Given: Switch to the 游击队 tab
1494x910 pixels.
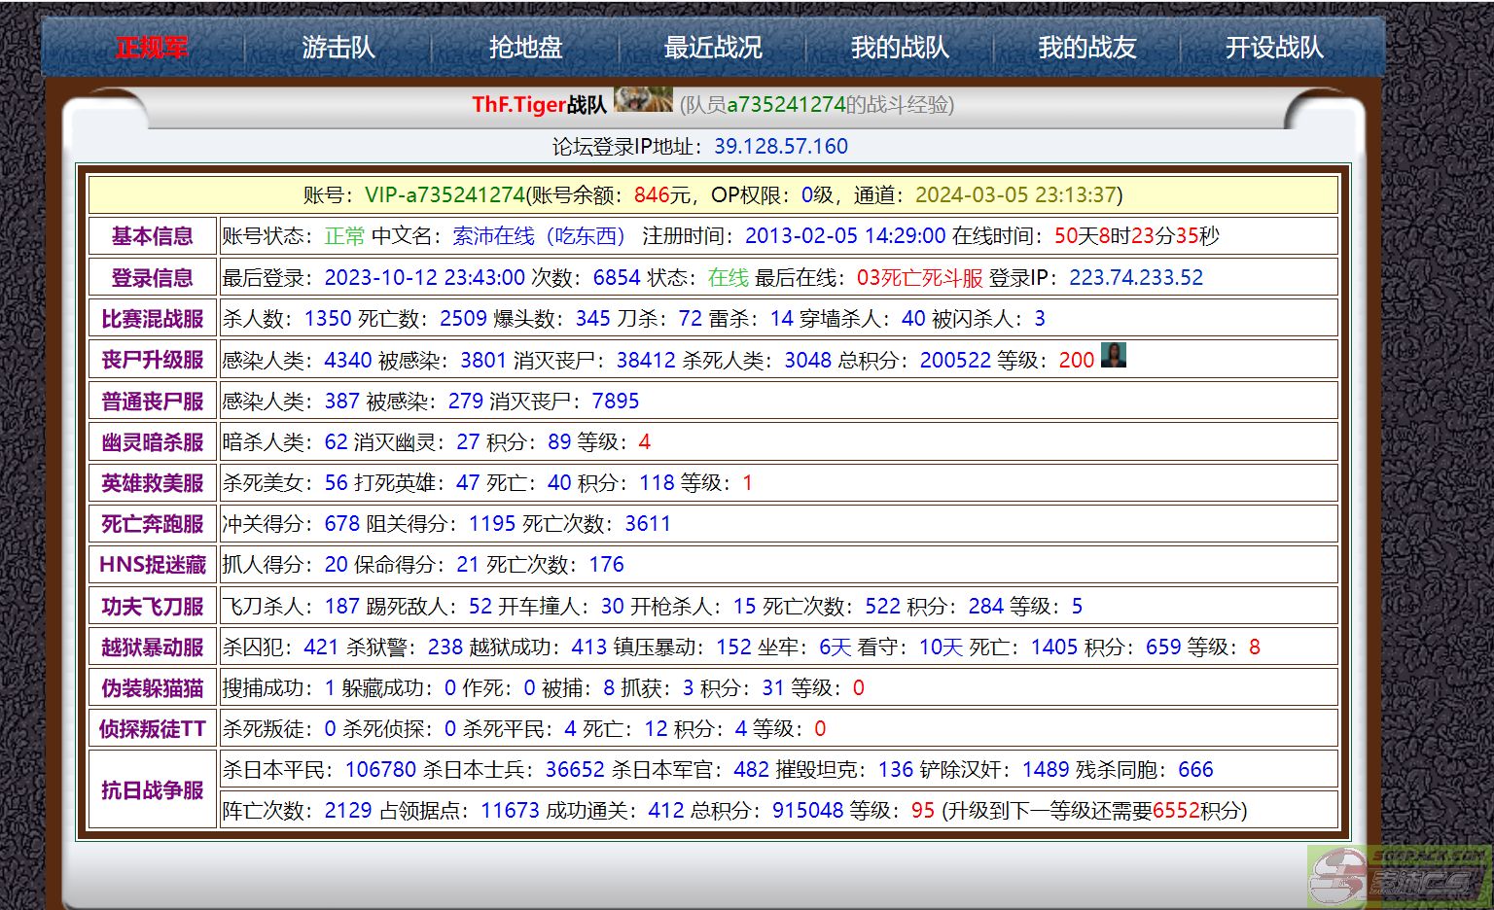Looking at the screenshot, I should 338,47.
